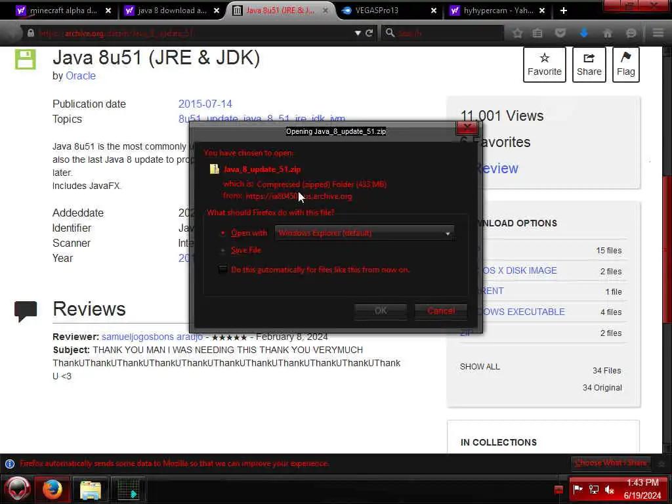Click the Pocket icon in toolbar
Viewport: 672px width, 504px height.
coord(560,33)
